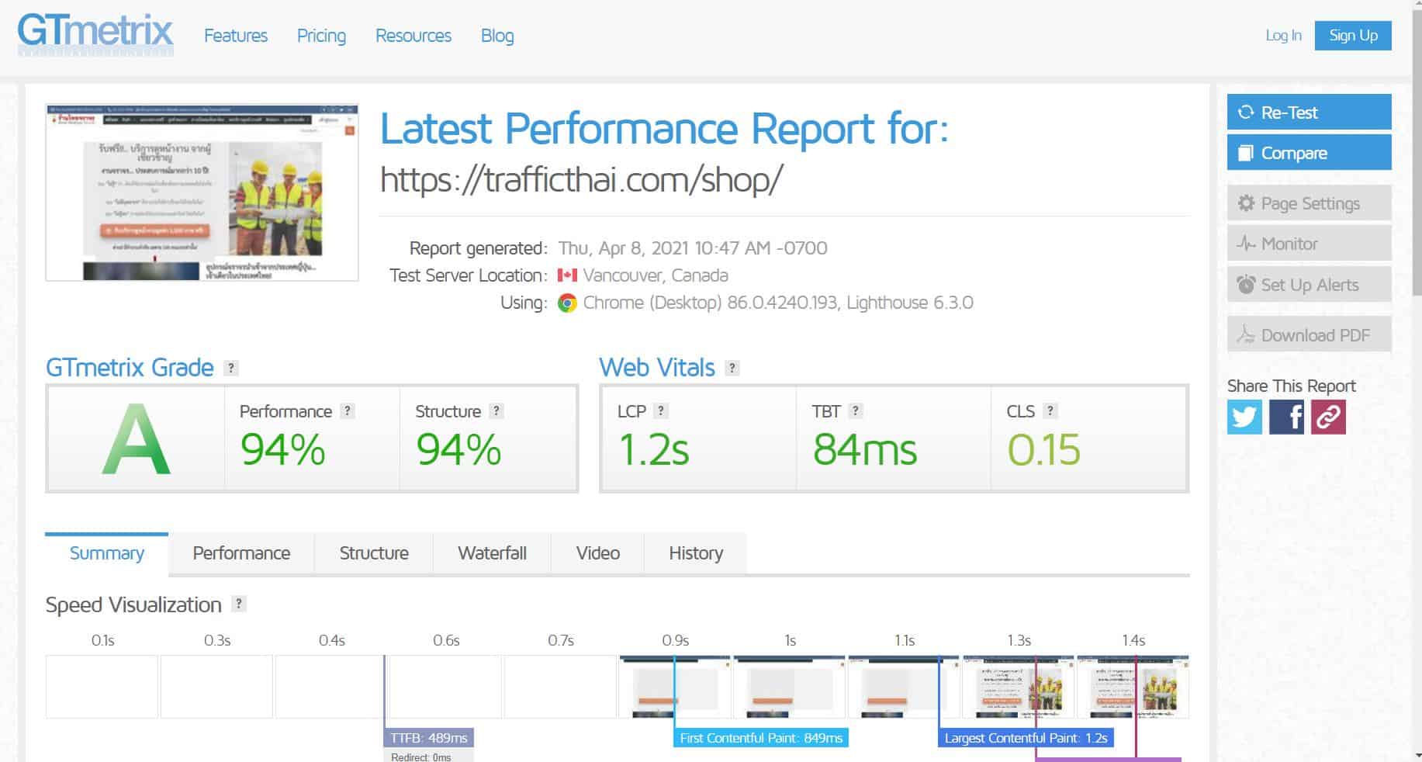
Task: Open Resources menu
Action: click(413, 36)
